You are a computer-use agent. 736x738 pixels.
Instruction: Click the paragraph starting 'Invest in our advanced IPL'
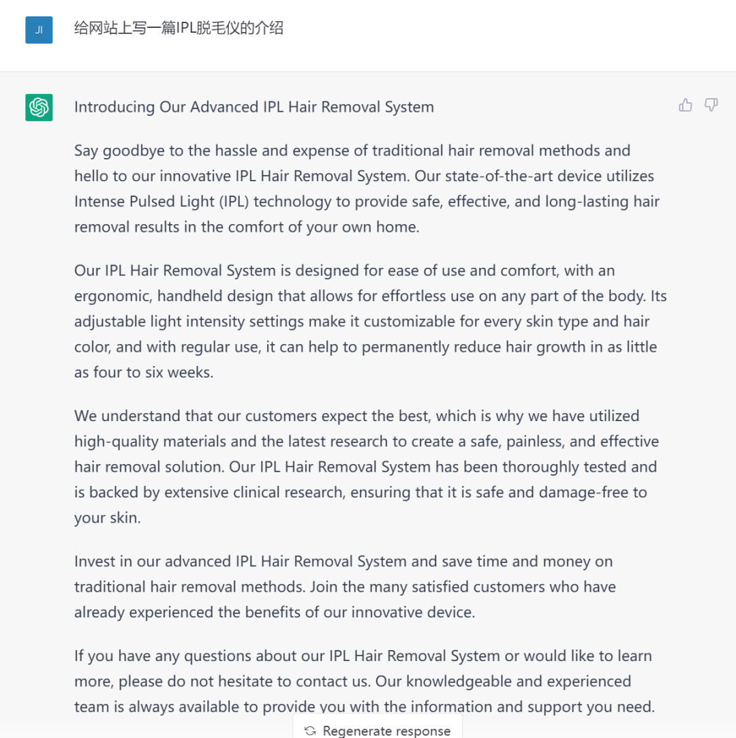click(x=345, y=587)
